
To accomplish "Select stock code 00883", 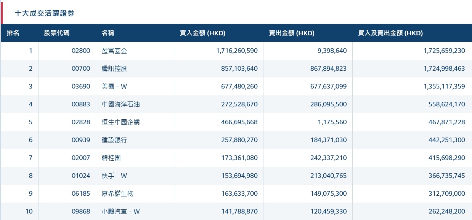I will click(x=81, y=104).
